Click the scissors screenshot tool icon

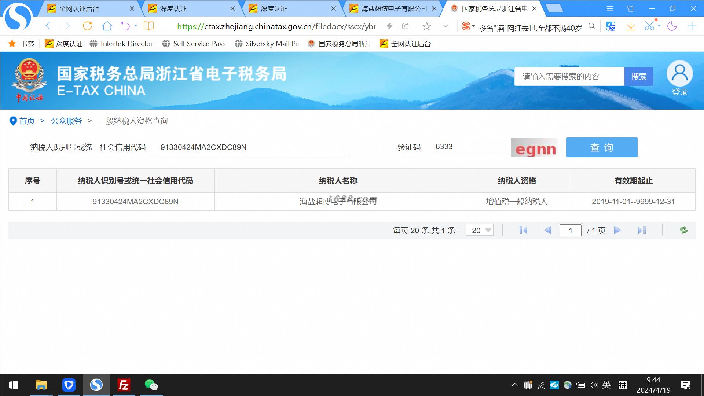pyautogui.click(x=649, y=26)
